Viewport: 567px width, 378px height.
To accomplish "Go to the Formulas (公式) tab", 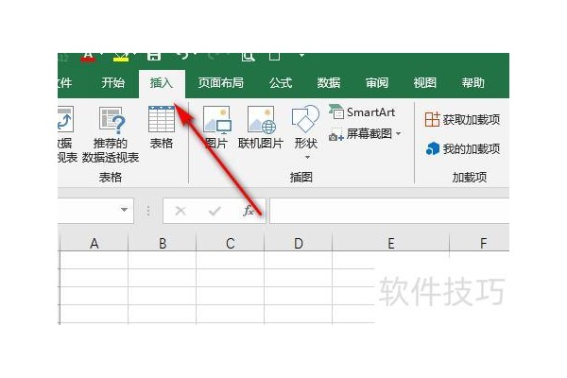I will click(x=281, y=83).
